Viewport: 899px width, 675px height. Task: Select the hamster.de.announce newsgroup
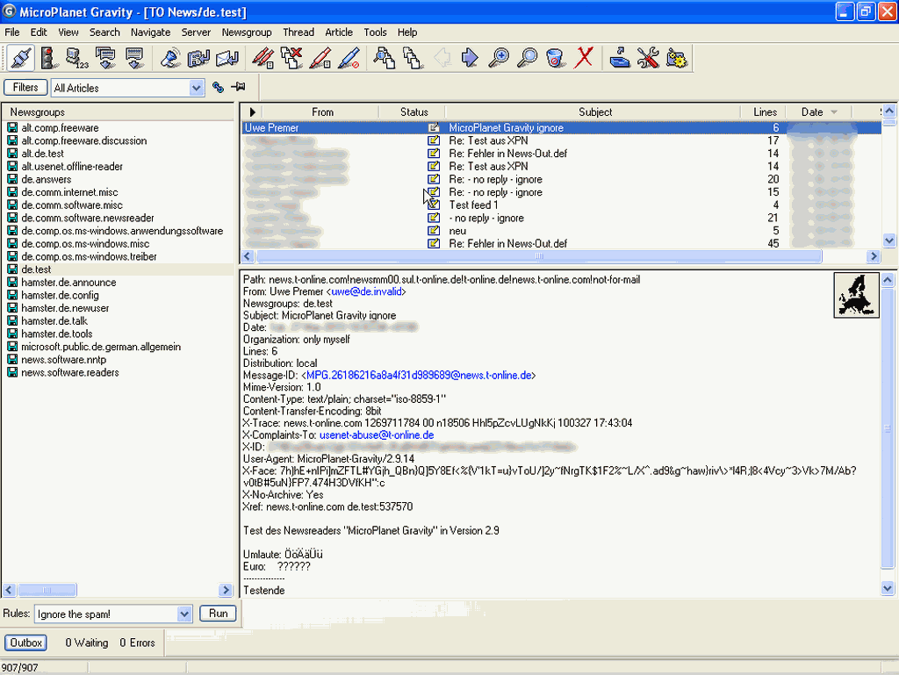tap(68, 283)
